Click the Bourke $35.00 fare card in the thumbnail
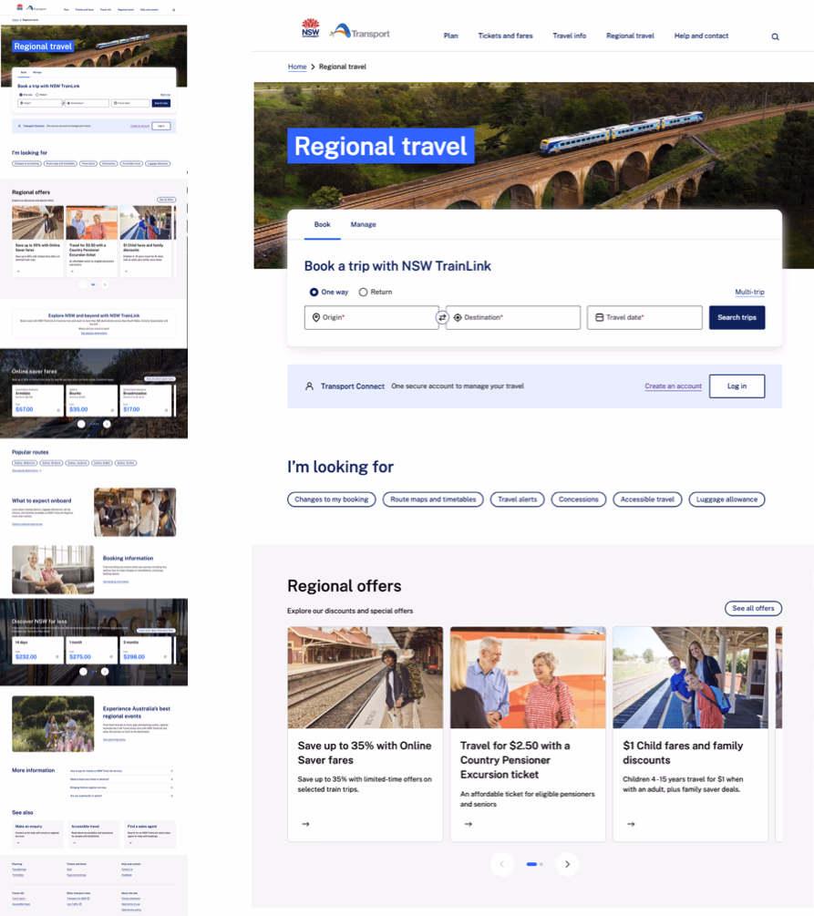This screenshot has width=814, height=916. [x=92, y=401]
